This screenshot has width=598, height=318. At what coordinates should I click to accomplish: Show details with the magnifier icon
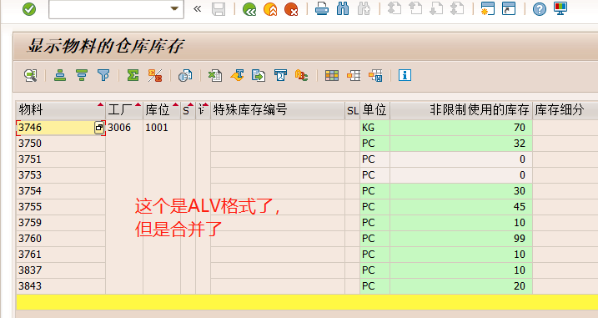click(31, 75)
